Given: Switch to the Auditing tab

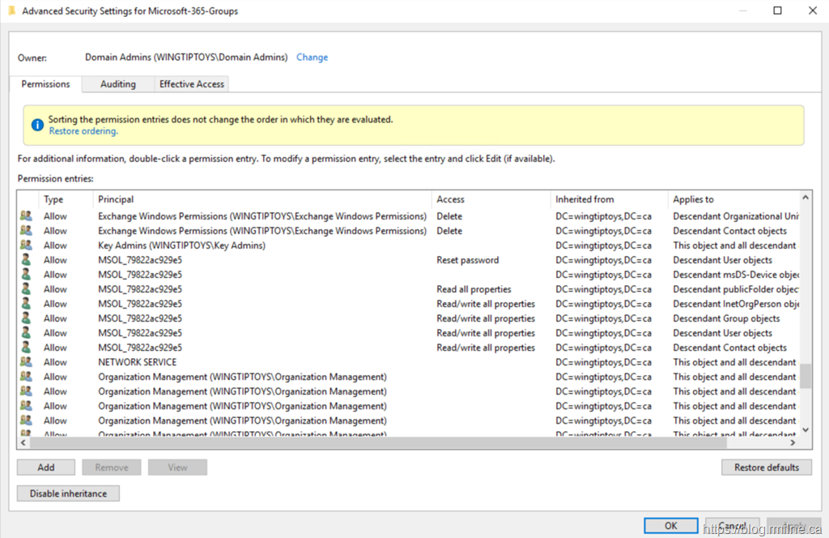Looking at the screenshot, I should (117, 84).
